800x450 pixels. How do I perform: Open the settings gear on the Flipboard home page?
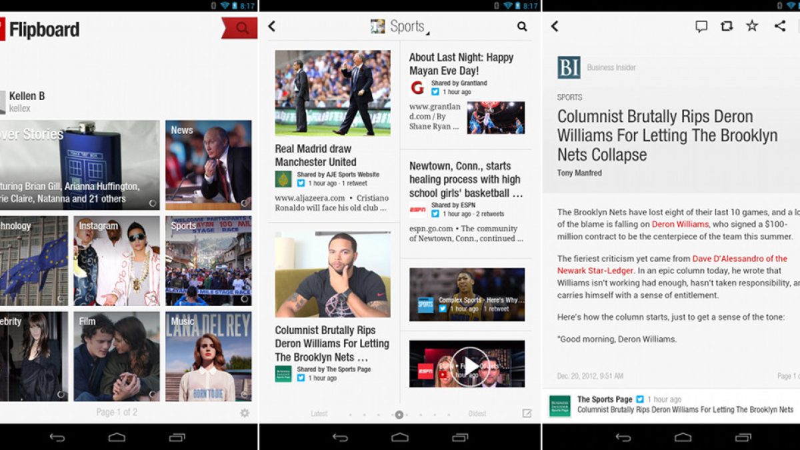tap(245, 413)
